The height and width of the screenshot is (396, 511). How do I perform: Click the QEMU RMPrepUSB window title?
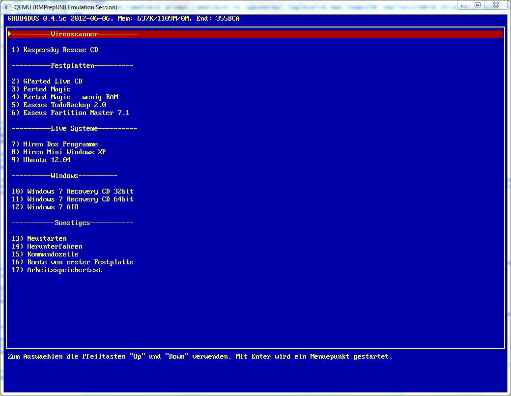[66, 7]
